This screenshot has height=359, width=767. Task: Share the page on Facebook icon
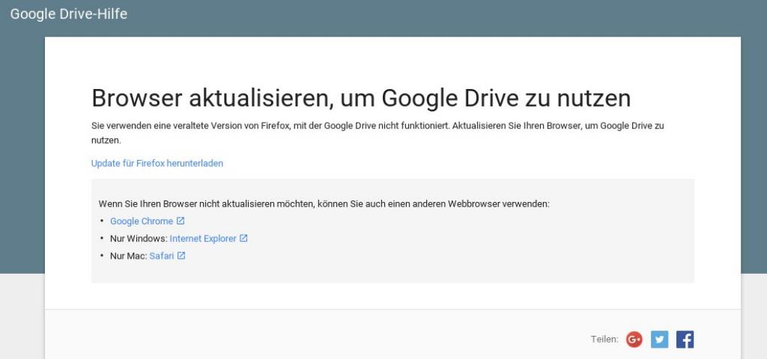pyautogui.click(x=685, y=340)
